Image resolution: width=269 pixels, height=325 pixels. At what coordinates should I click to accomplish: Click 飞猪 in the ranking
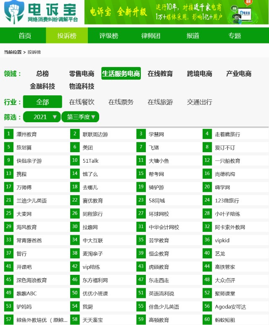[x=154, y=148]
